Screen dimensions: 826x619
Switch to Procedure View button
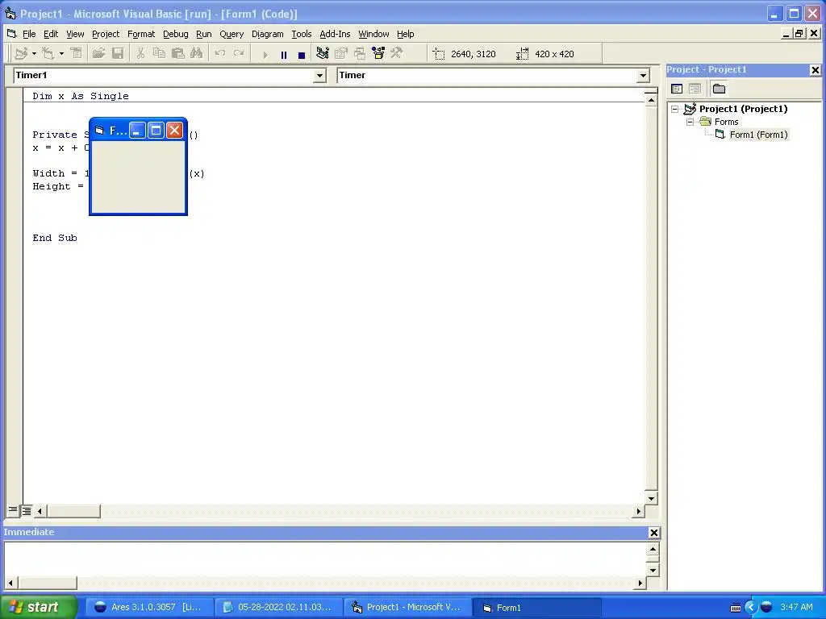[13, 510]
